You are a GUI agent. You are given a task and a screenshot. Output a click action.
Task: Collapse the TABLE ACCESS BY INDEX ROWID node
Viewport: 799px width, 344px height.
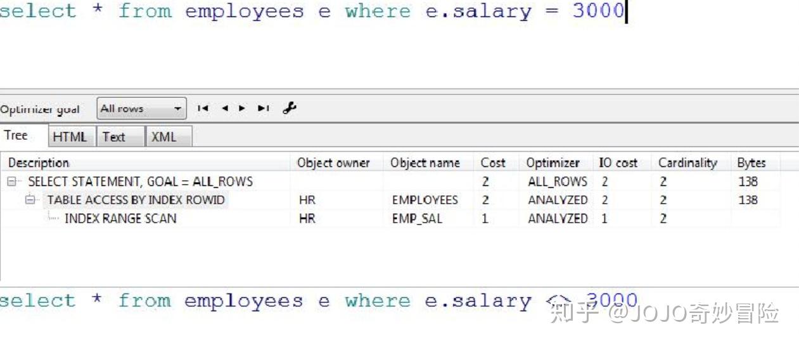tap(30, 200)
